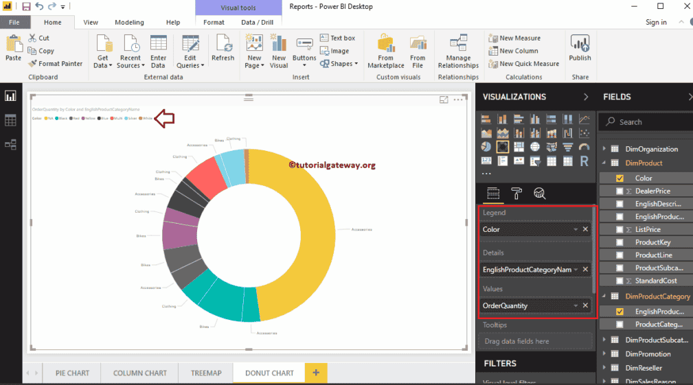
Task: Choose the scatter chart visualization
Action: click(584, 133)
